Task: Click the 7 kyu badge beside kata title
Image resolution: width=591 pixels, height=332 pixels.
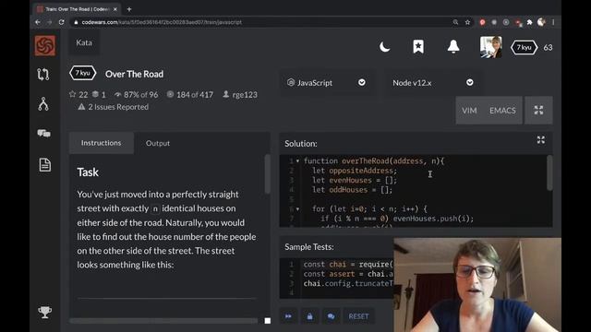Action: click(x=82, y=73)
